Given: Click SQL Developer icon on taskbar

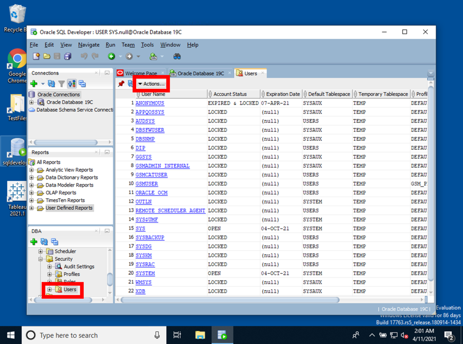Looking at the screenshot, I should coord(222,335).
